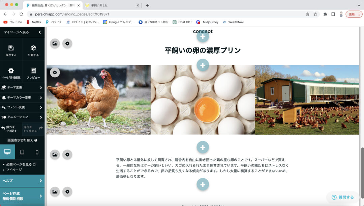Image resolution: width=364 pixels, height=206 pixels.
Task: Go forward in browser history
Action: (x=13, y=14)
